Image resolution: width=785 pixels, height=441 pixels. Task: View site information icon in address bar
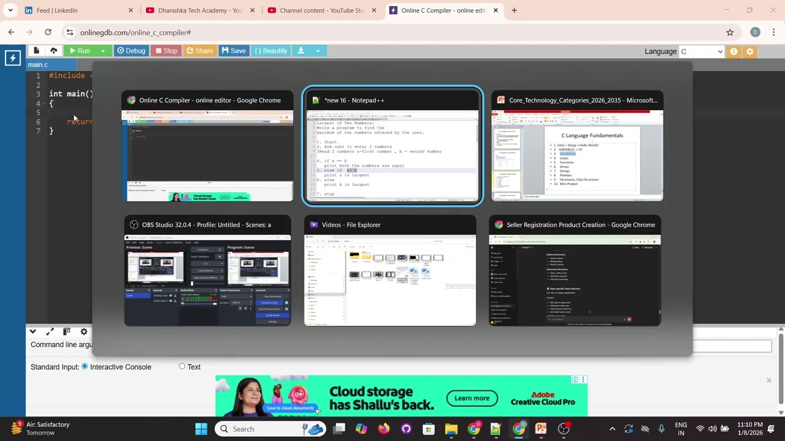click(x=69, y=32)
